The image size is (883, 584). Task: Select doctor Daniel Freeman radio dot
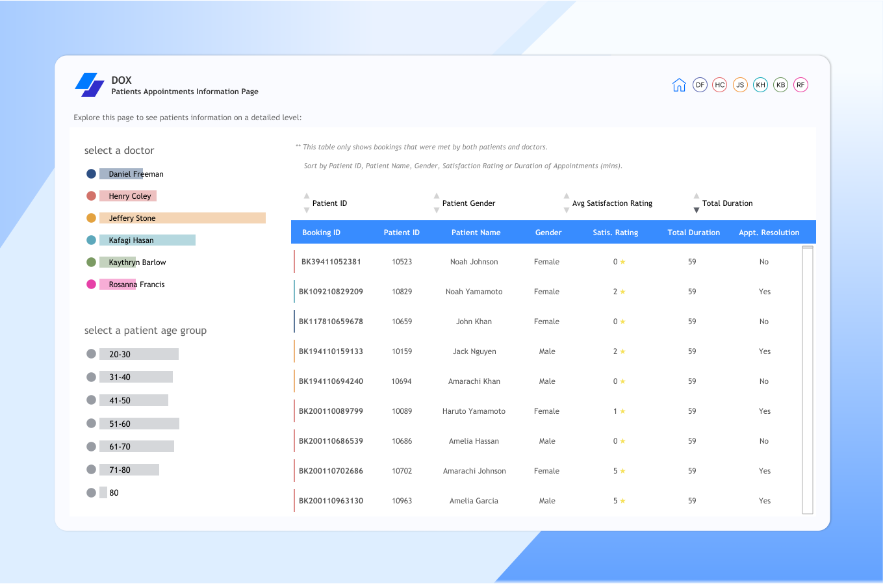tap(91, 174)
